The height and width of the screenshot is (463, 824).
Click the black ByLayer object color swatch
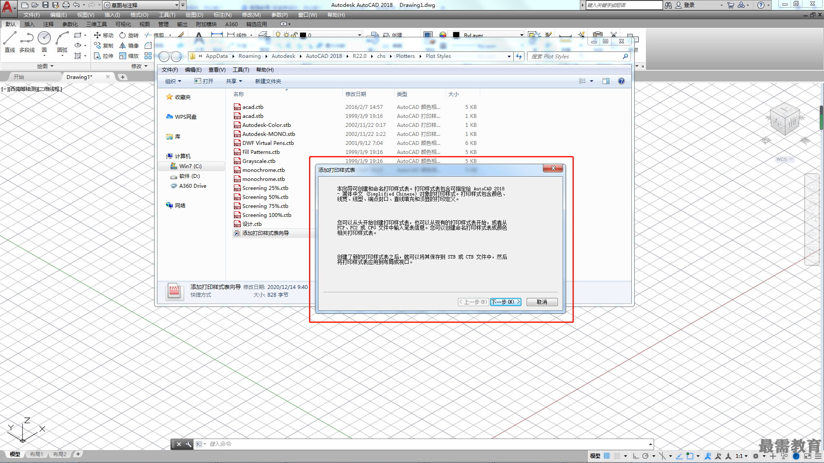[x=456, y=35]
